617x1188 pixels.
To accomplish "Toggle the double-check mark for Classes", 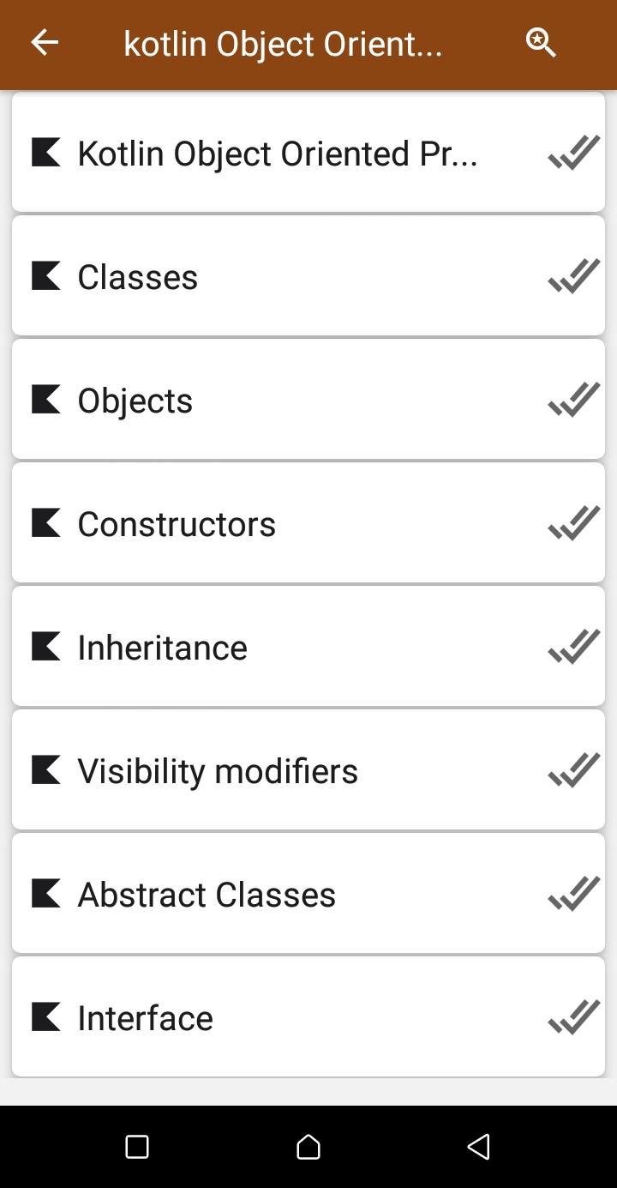I will click(x=573, y=276).
